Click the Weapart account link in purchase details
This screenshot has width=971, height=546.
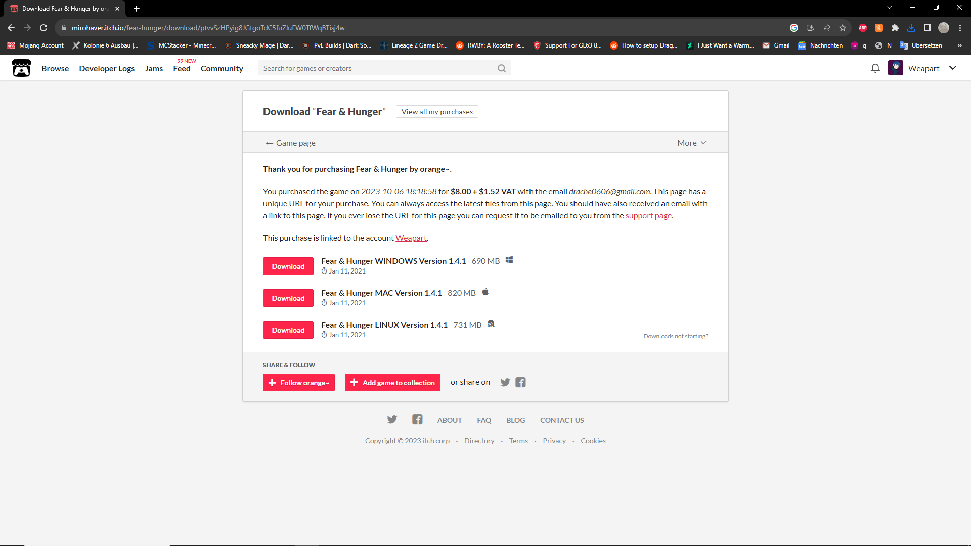coord(411,237)
